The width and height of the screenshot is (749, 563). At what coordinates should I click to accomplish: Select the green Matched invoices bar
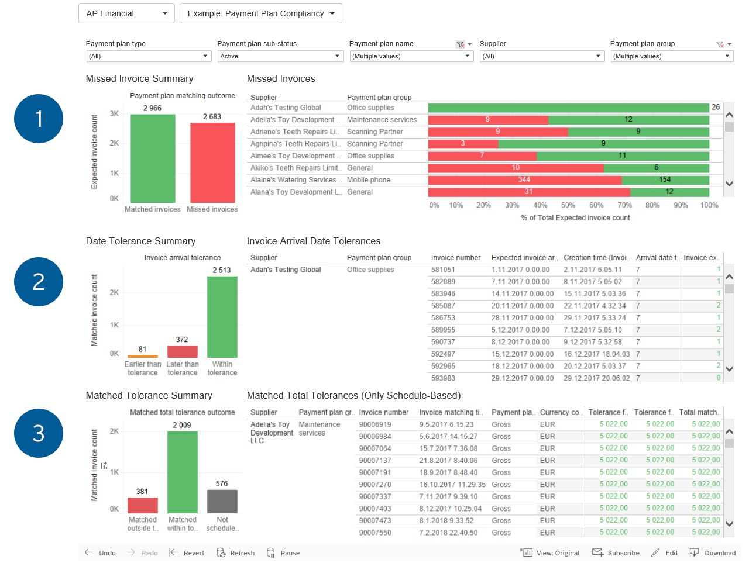click(x=153, y=158)
